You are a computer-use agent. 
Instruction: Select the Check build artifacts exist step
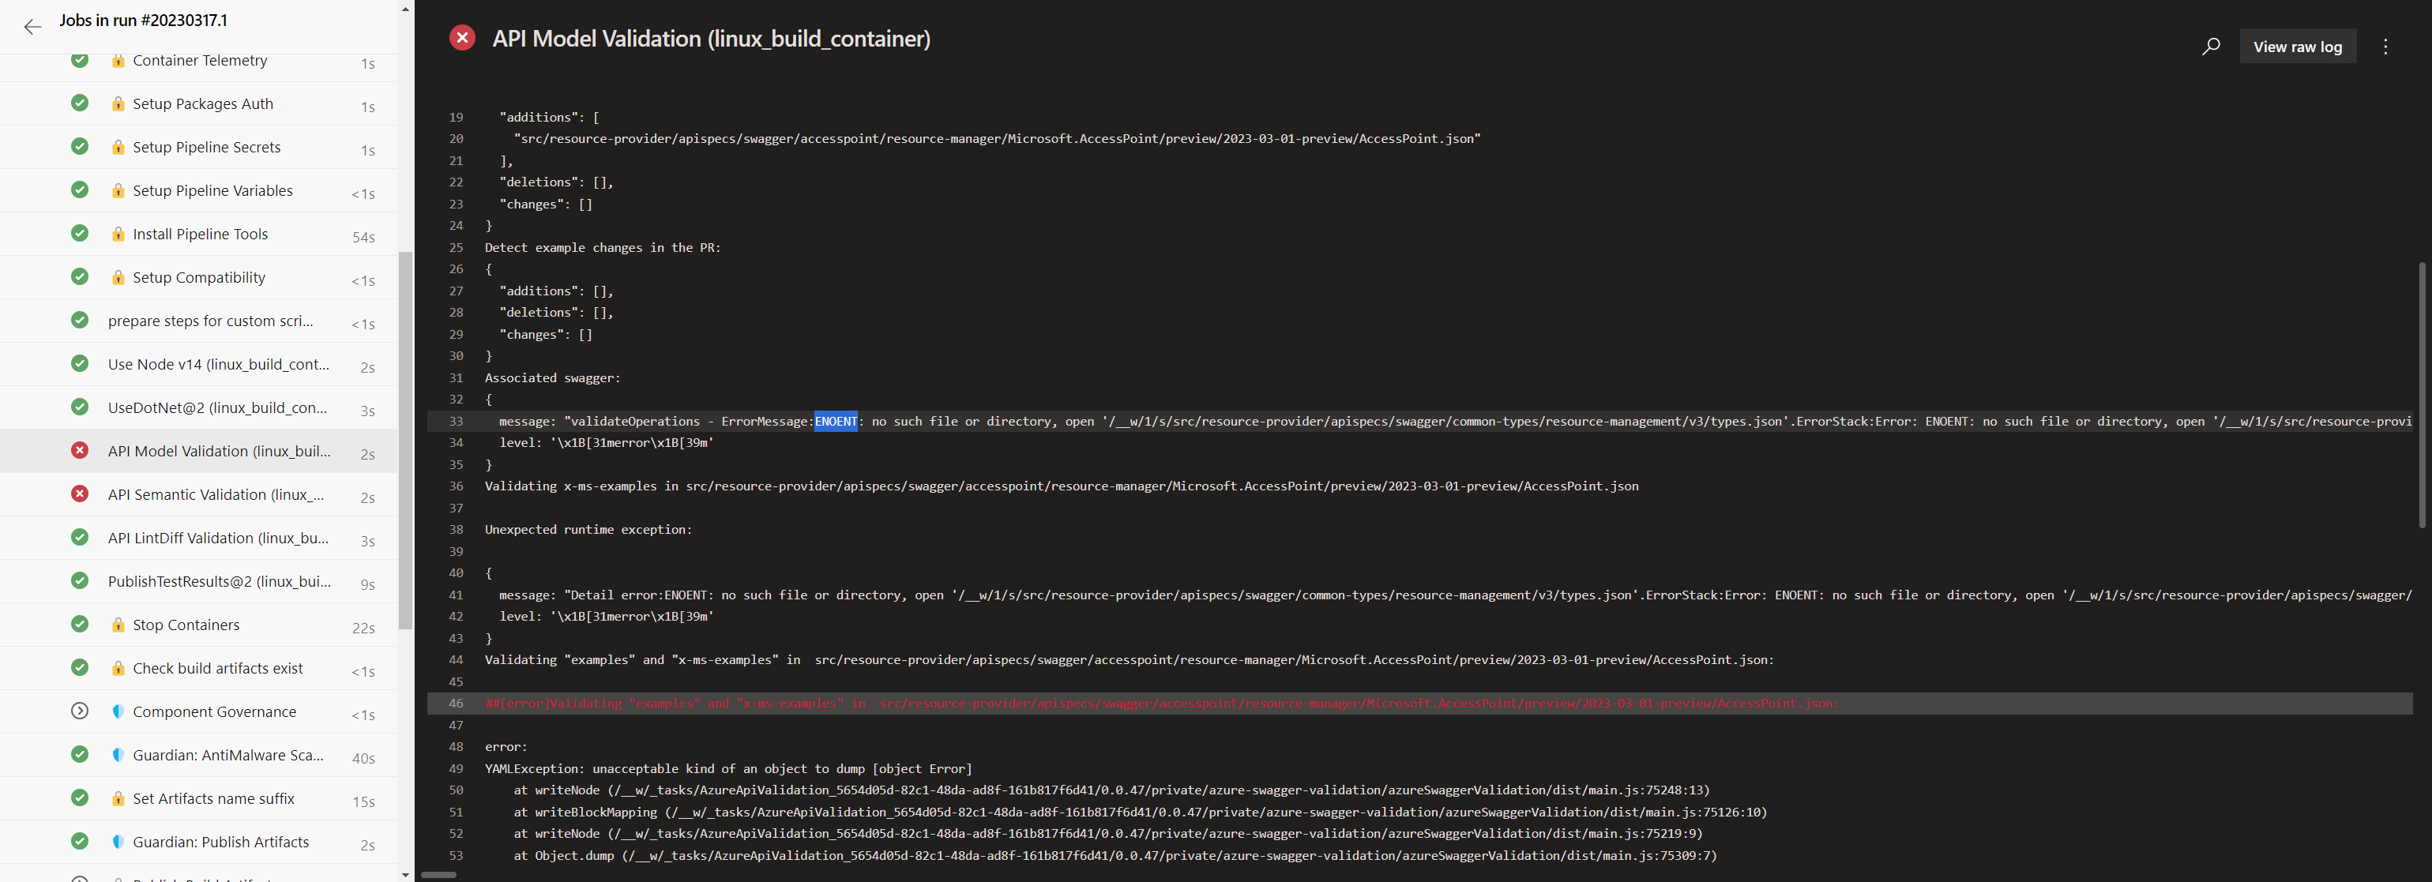216,667
